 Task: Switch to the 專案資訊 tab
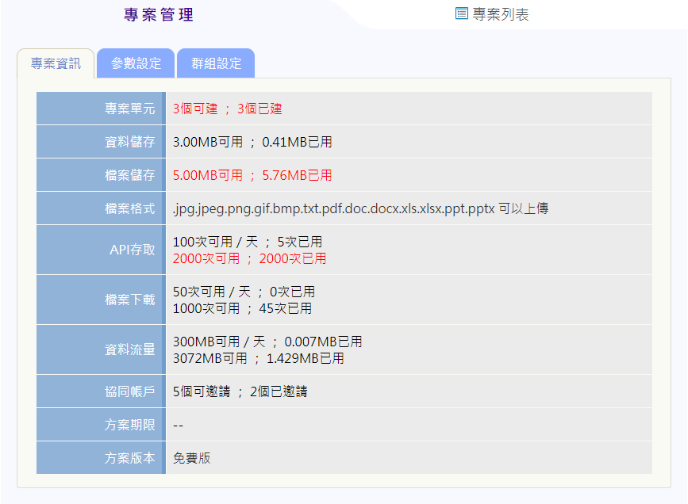point(56,63)
